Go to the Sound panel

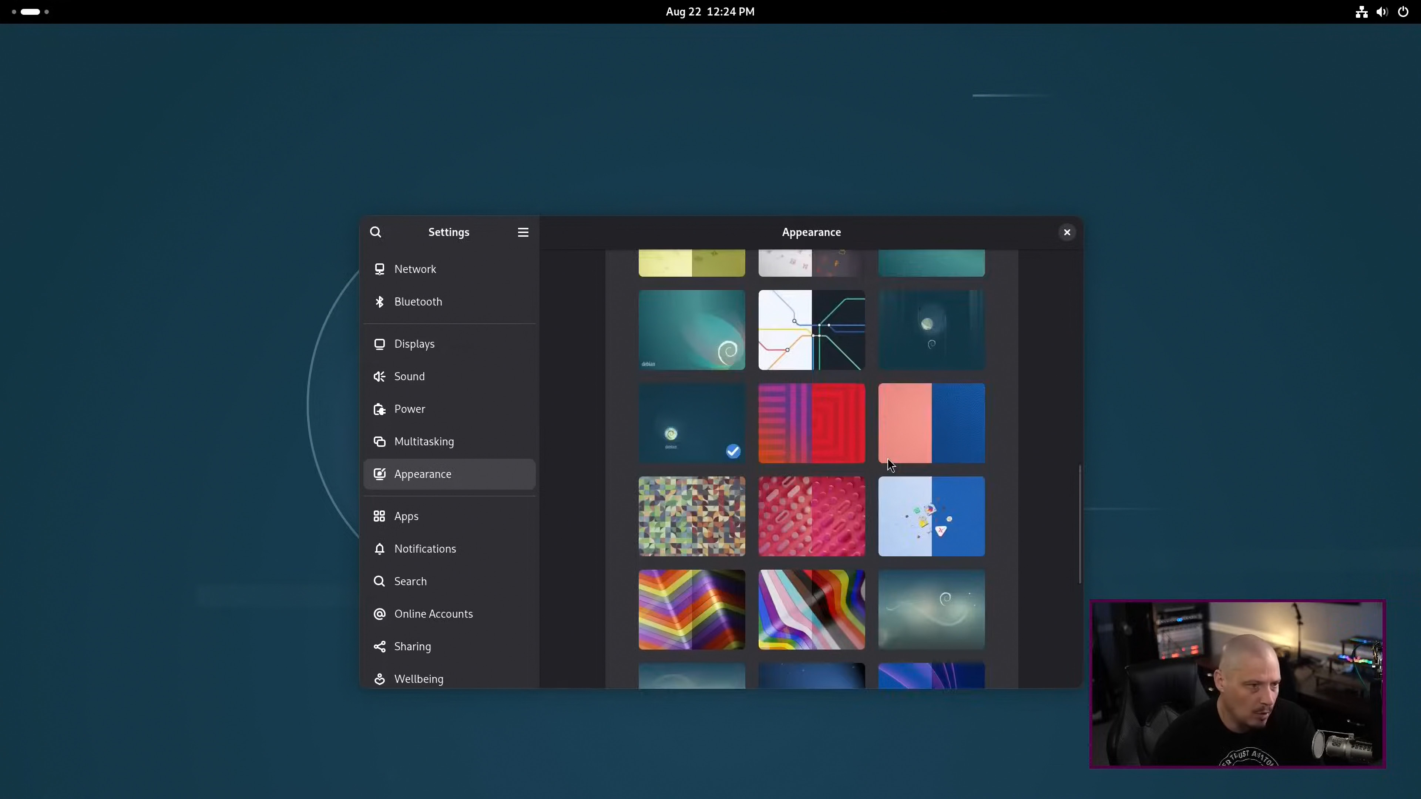point(450,377)
